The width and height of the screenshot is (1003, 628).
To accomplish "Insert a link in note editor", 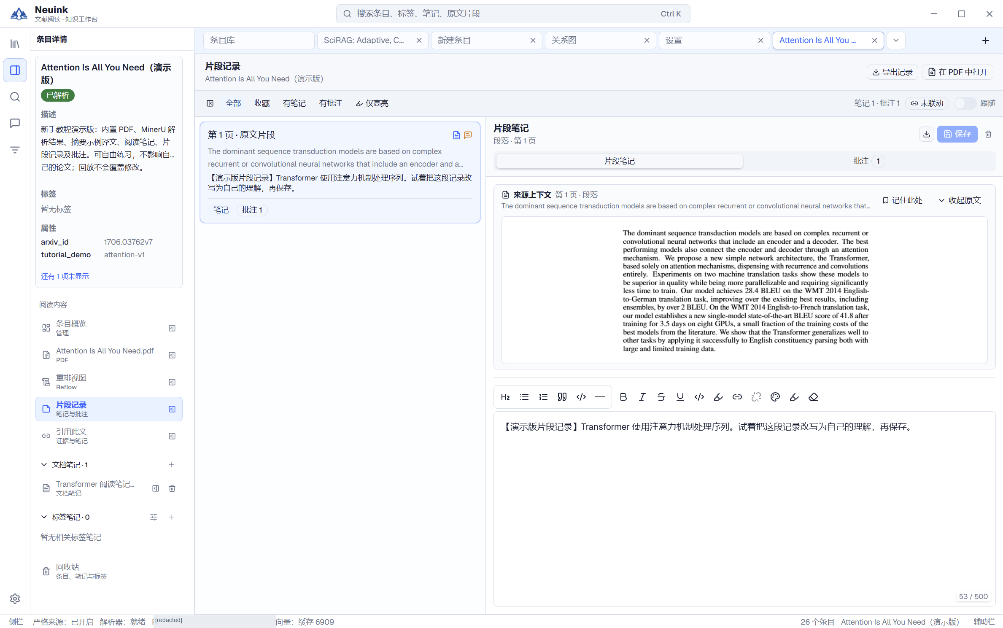I will 737,397.
